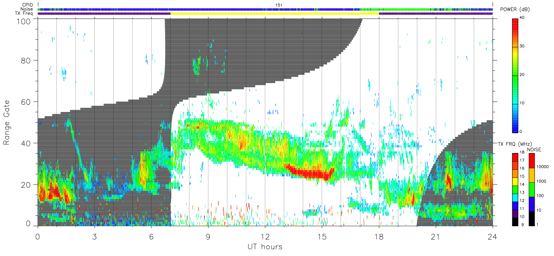The image size is (554, 256).
Task: Click the 1000 noise scale label
Action: click(x=541, y=182)
